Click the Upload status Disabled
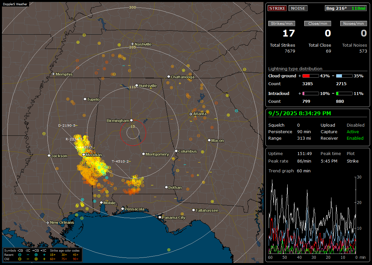 pyautogui.click(x=355, y=125)
